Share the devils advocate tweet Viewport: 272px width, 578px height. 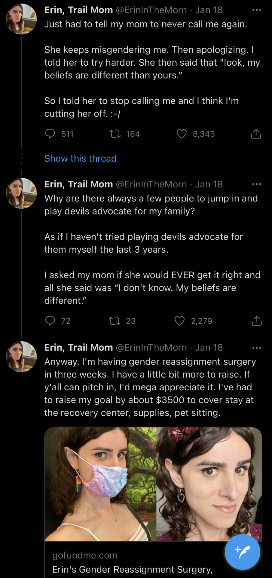coord(256,321)
